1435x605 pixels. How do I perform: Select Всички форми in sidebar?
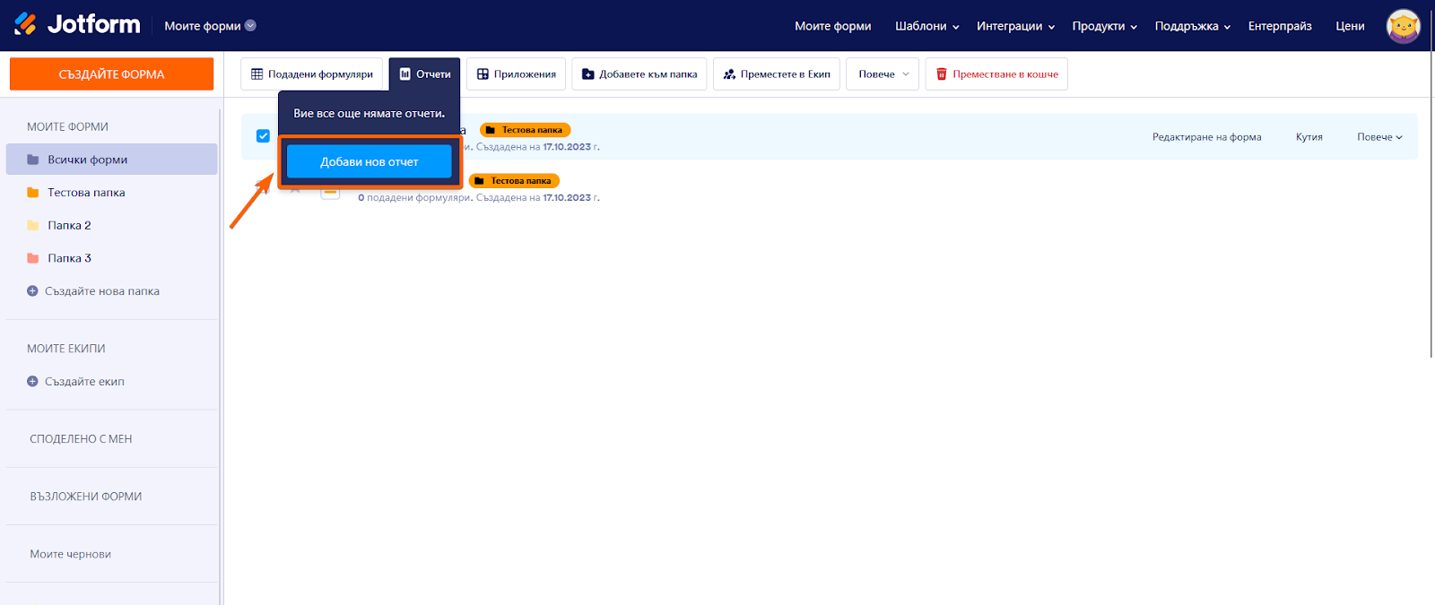pyautogui.click(x=111, y=160)
